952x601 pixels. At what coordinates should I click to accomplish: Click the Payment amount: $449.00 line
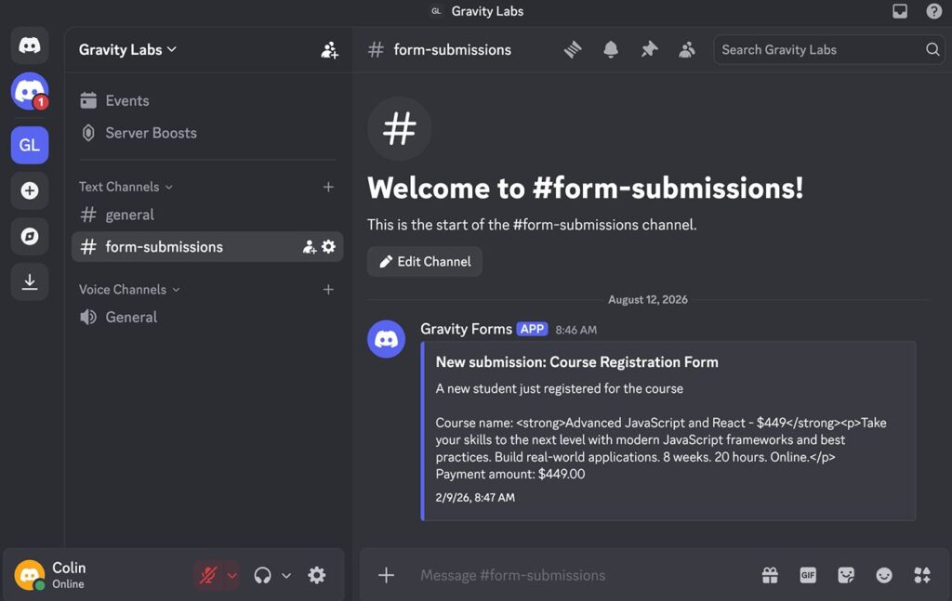click(510, 475)
